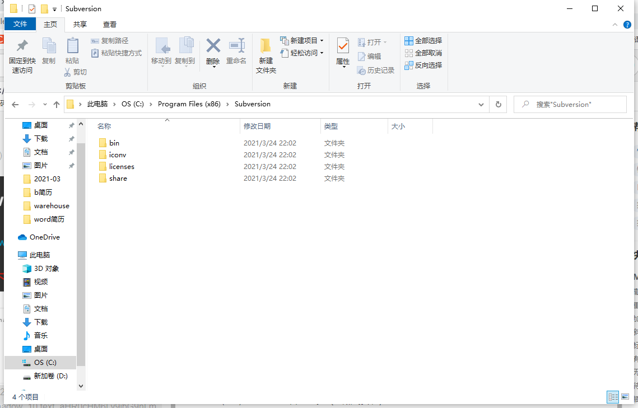The height and width of the screenshot is (408, 638).
Task: Switch to the Share (共享) tab
Action: [80, 25]
